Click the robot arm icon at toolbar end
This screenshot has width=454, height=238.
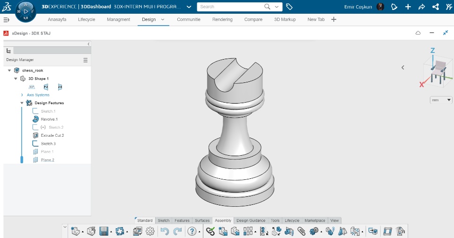[401, 231]
